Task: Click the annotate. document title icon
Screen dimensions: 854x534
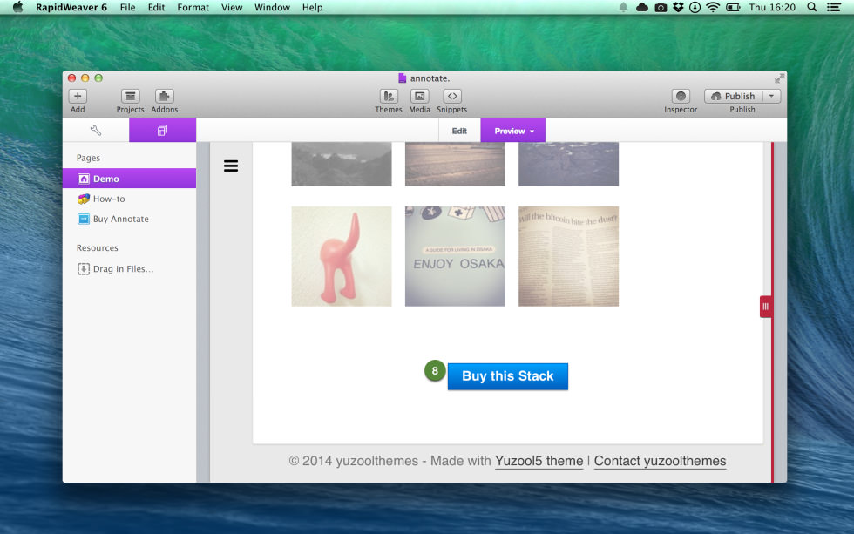Action: 402,78
